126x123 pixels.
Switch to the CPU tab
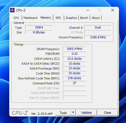pos(16,18)
